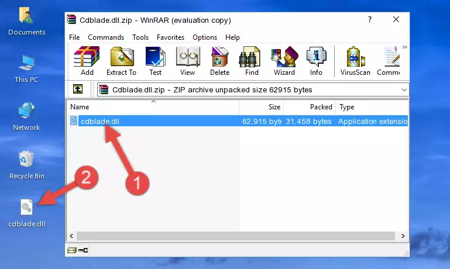Open the archive path dropdown
The image size is (450, 269).
(x=404, y=89)
